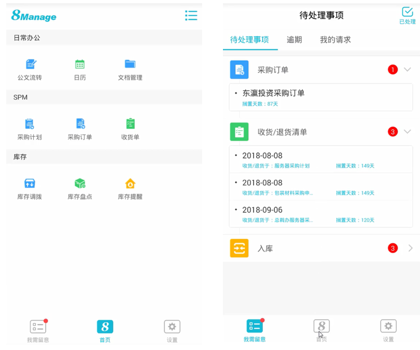Tap 我需留意 in left screen bottom bar
This screenshot has width=420, height=350.
coord(38,330)
